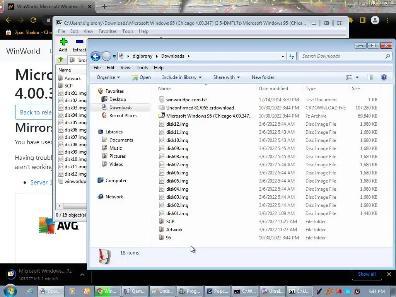This screenshot has height=297, width=396.
Task: Open the view options dropdown arrow
Action: [357, 77]
